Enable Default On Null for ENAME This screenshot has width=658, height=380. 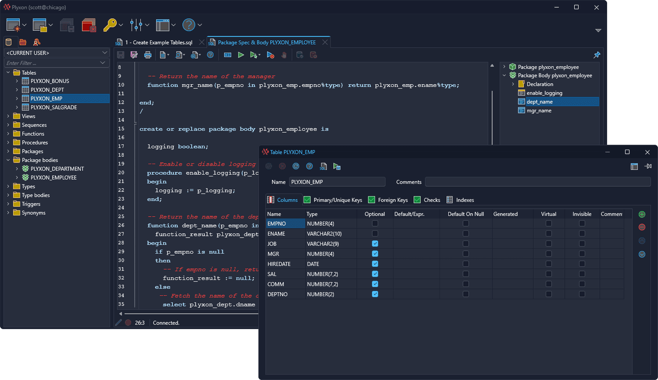coord(466,233)
